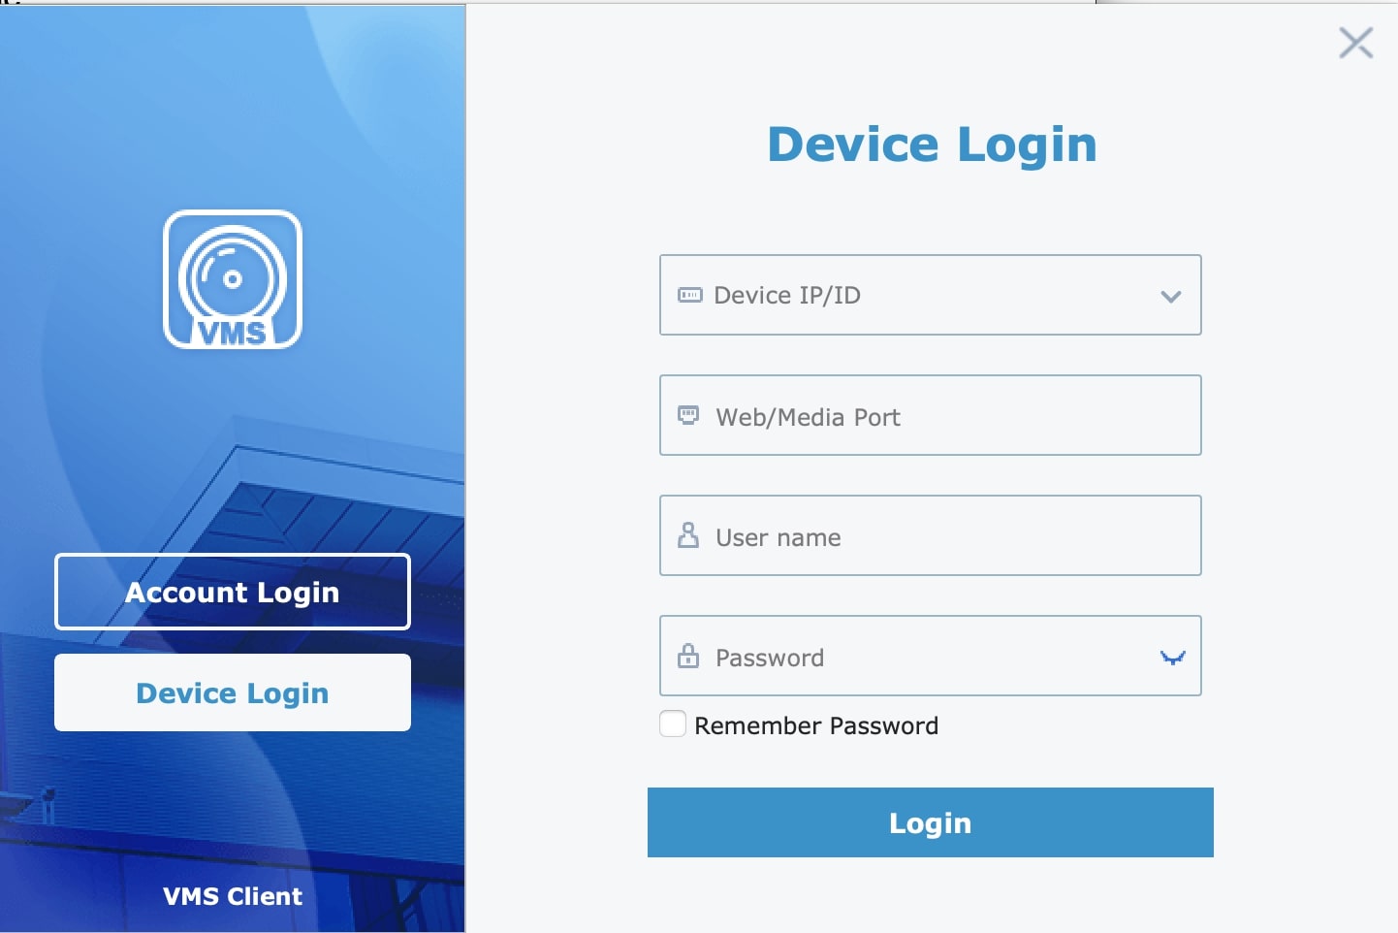The width and height of the screenshot is (1398, 933).
Task: Expand the Device IP/ID dropdown arrow
Action: tap(1171, 297)
